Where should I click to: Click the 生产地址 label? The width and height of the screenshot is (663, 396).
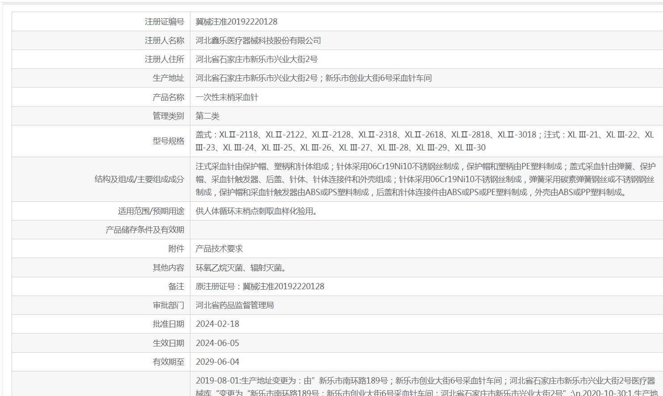click(x=168, y=78)
